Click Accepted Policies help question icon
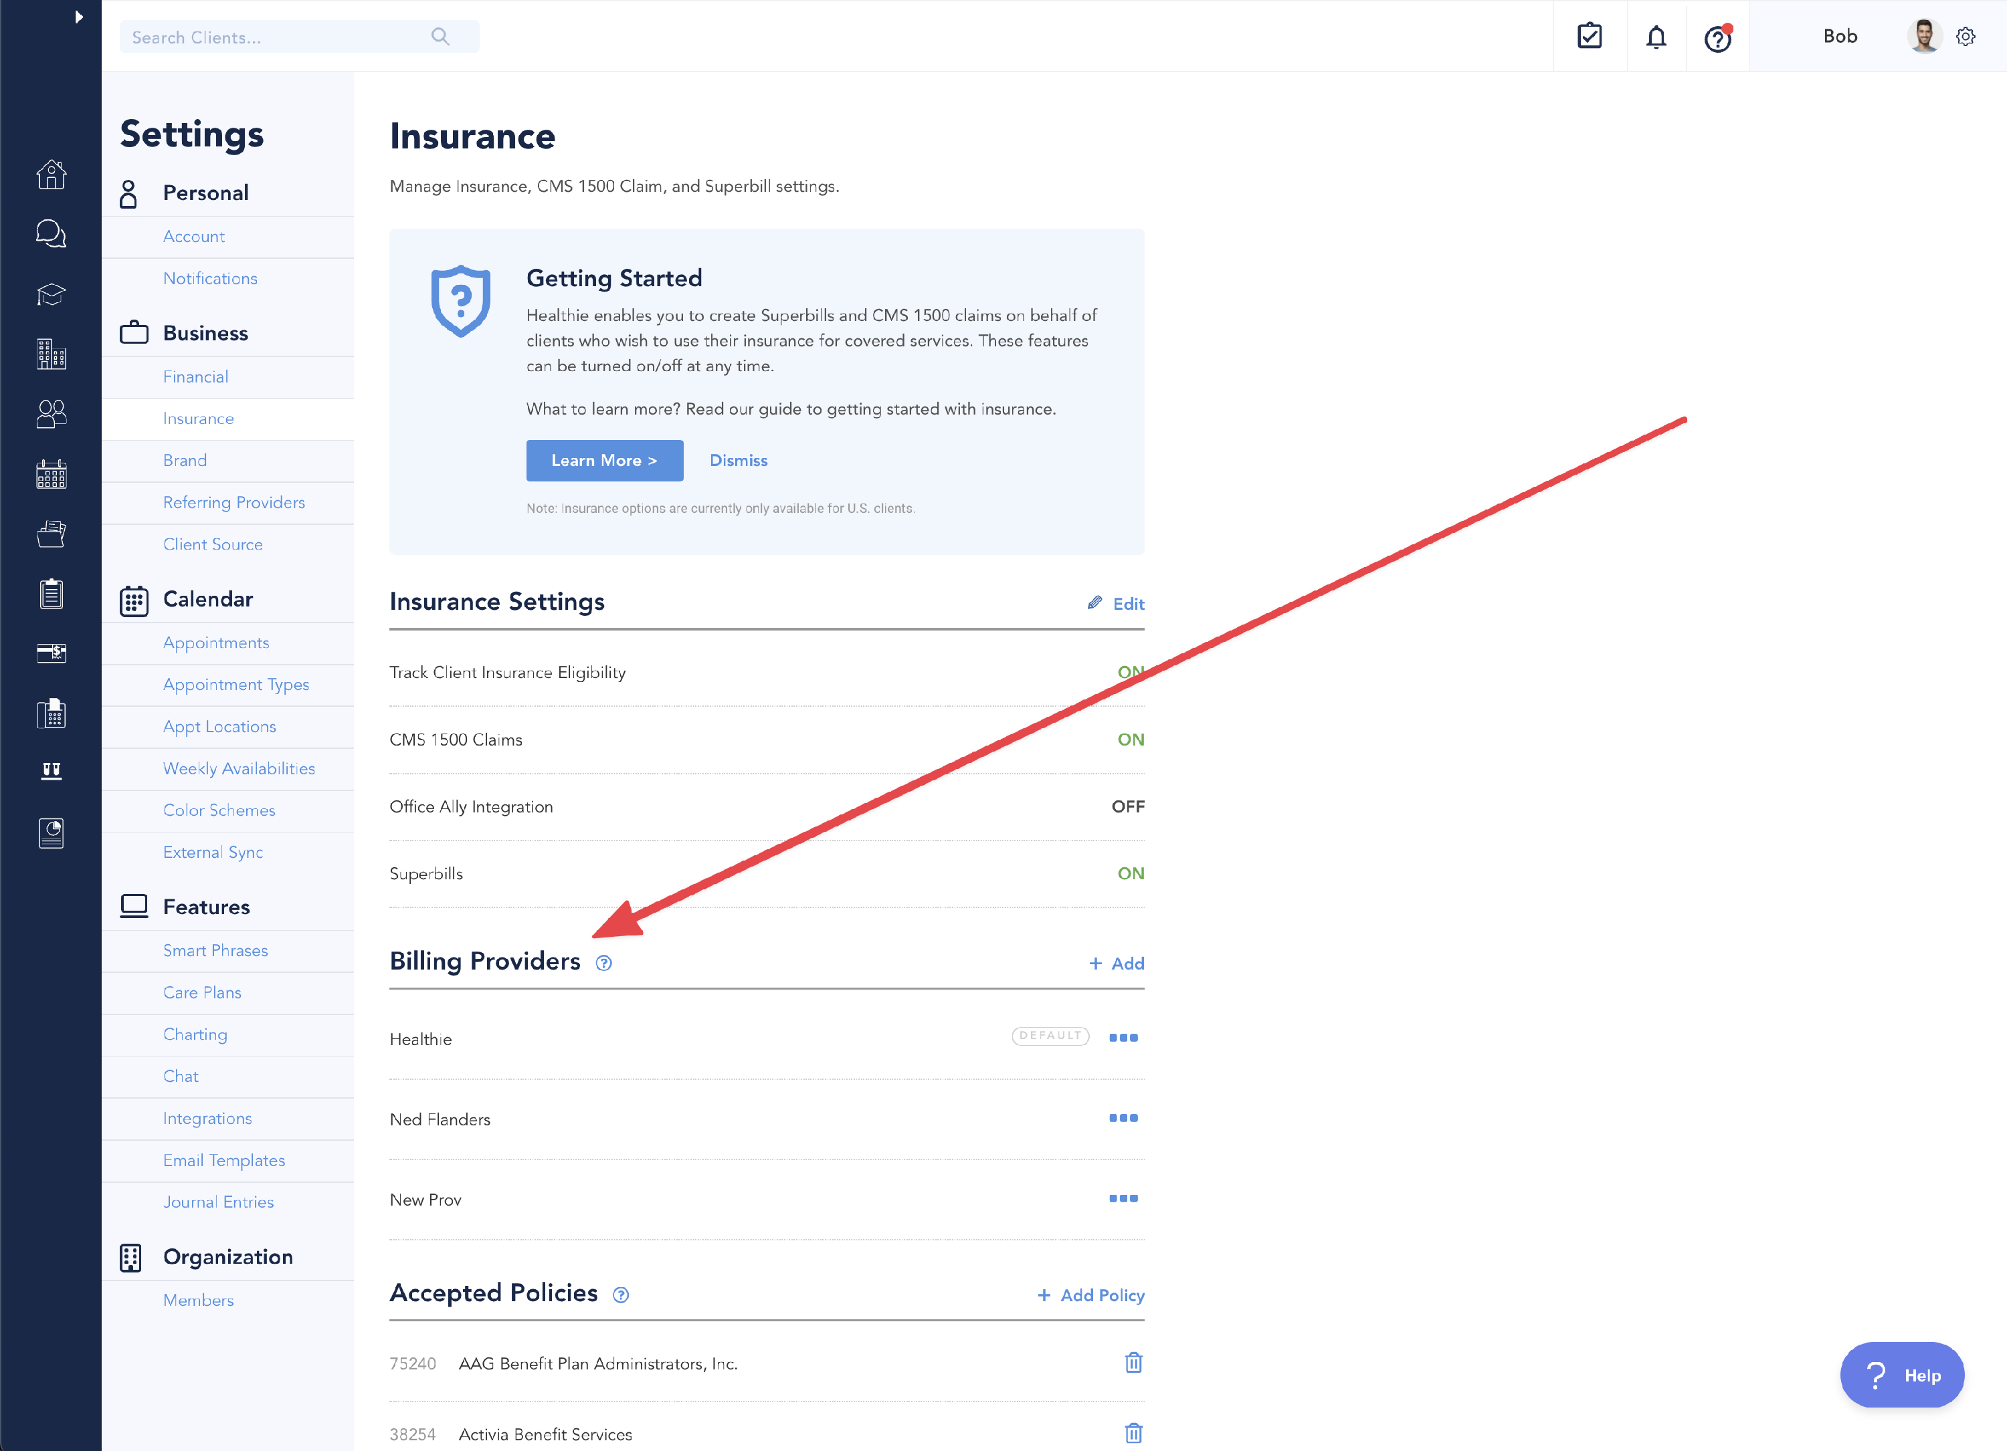Viewport: 2007px width, 1451px height. coord(620,1295)
